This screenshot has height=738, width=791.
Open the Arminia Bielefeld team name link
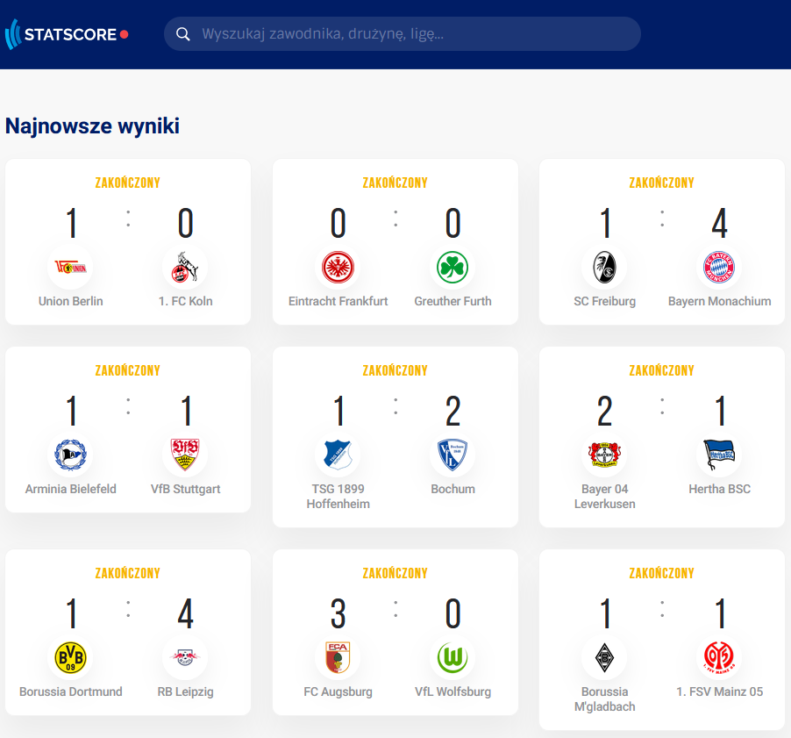tap(71, 489)
